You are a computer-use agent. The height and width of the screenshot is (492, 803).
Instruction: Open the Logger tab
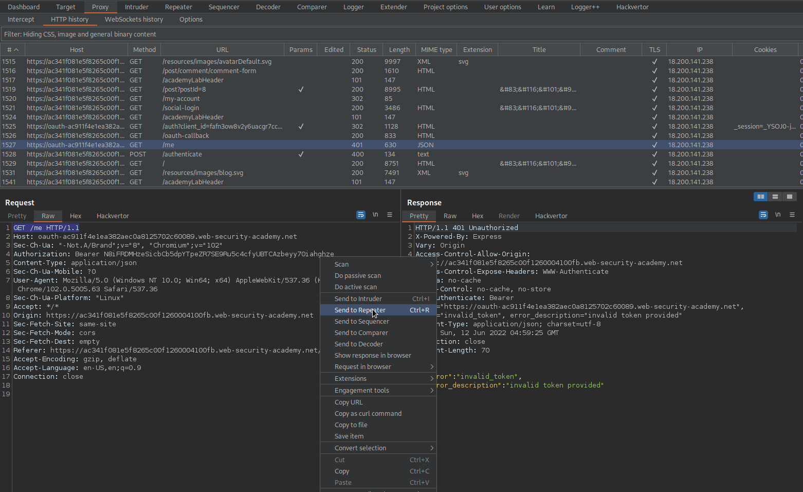click(x=354, y=7)
